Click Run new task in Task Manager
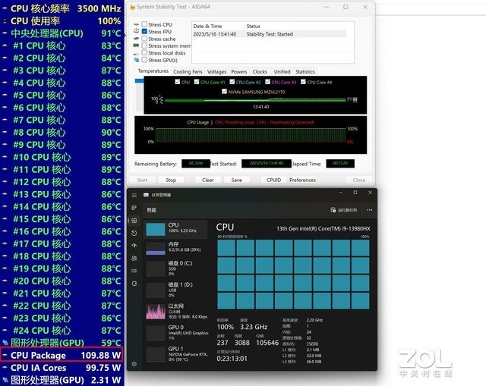This screenshot has height=386, width=486. [344, 210]
